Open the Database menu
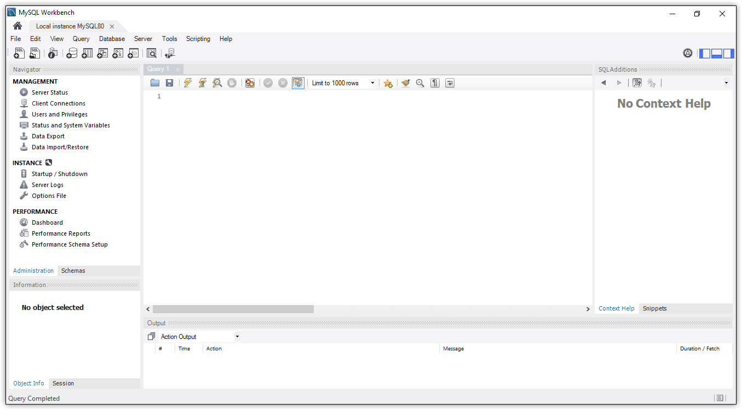The height and width of the screenshot is (410, 742). coord(112,39)
